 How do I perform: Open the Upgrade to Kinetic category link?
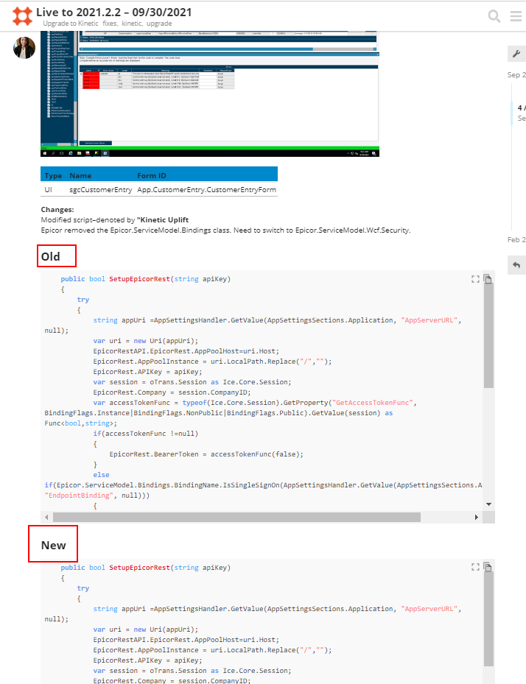click(71, 24)
